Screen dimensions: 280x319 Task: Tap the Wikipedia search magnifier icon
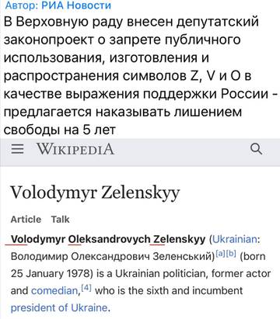click(x=257, y=149)
